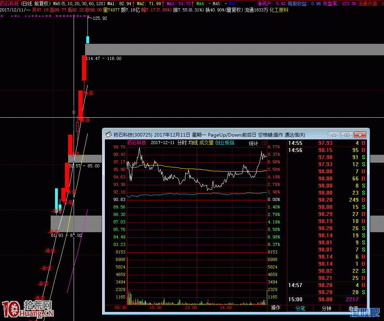The width and height of the screenshot is (384, 321).
Task: Click the 市盈率 123.30 value in header
Action: tap(339, 4)
